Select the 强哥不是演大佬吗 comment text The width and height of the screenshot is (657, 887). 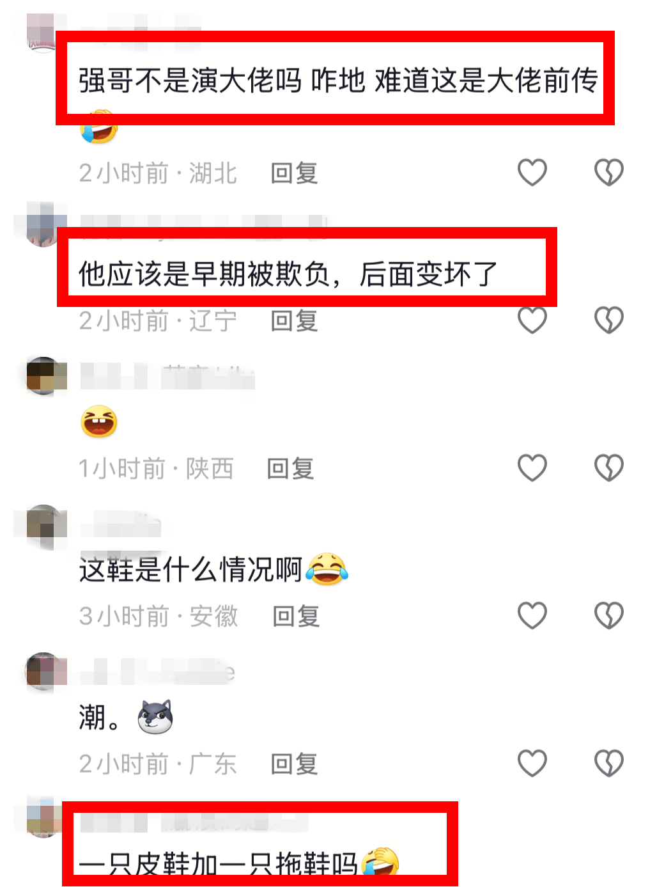[x=338, y=81]
